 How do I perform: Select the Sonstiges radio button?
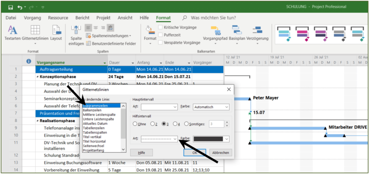tap(186, 124)
